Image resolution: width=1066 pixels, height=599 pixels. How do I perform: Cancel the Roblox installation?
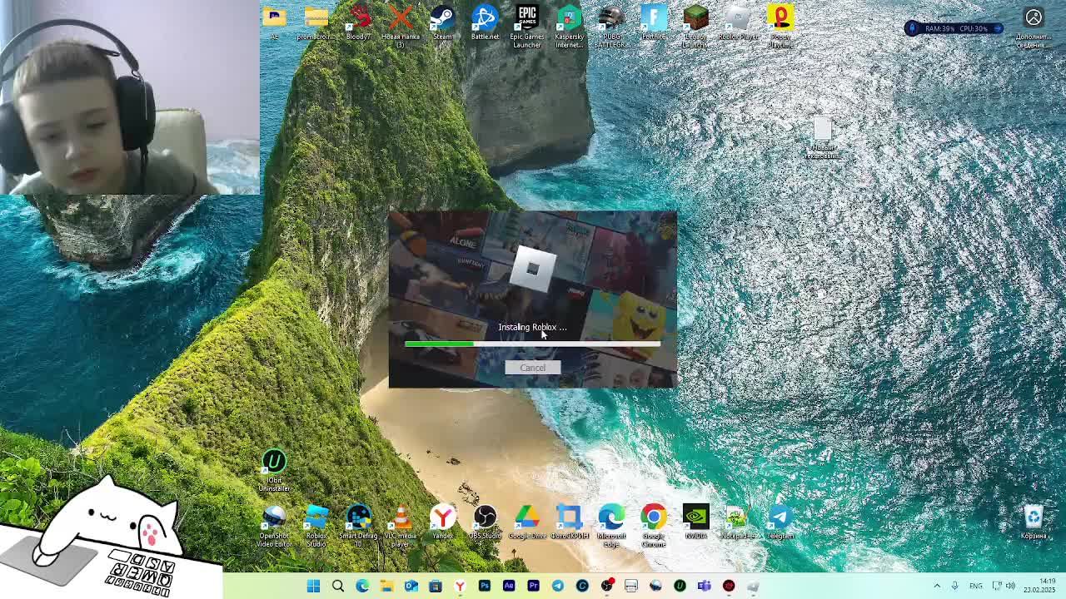coord(532,368)
